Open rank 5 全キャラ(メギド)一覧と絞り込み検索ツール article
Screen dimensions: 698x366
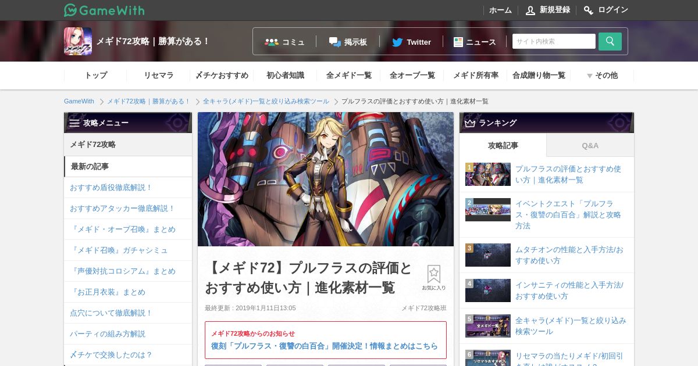pyautogui.click(x=571, y=326)
